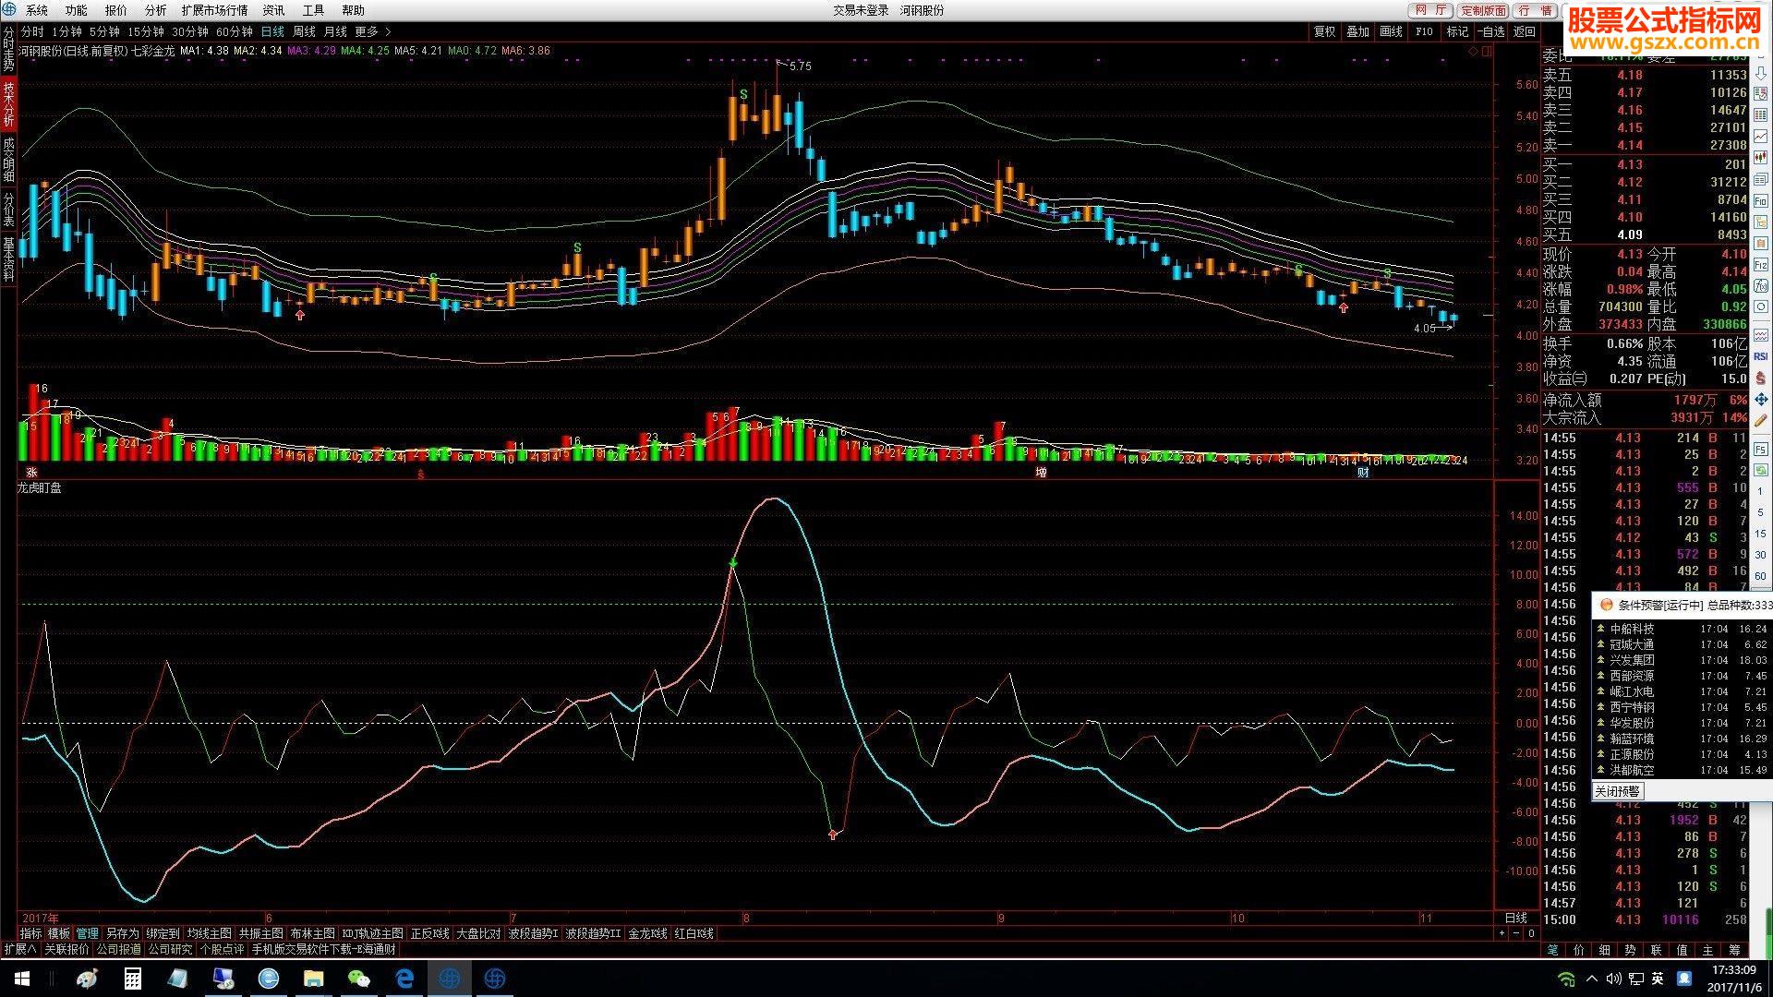Image resolution: width=1773 pixels, height=997 pixels.
Task: Switch to 分时 intraday view
Action: tap(32, 31)
